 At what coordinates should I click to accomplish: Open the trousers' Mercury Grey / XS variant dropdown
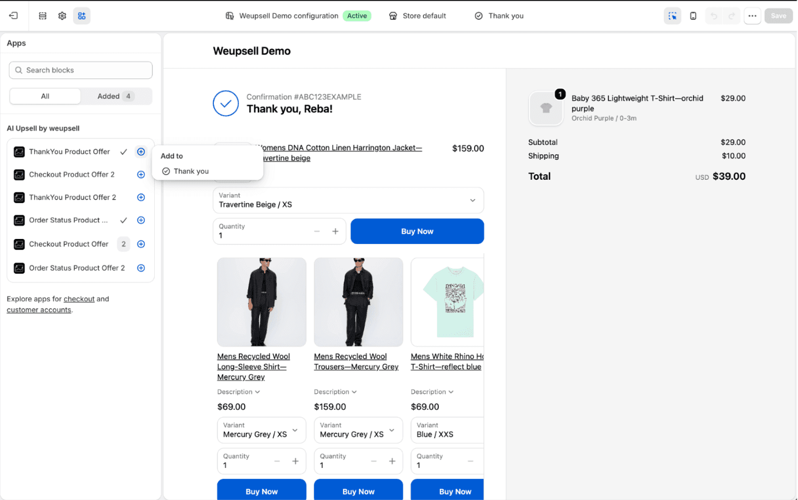pos(358,430)
